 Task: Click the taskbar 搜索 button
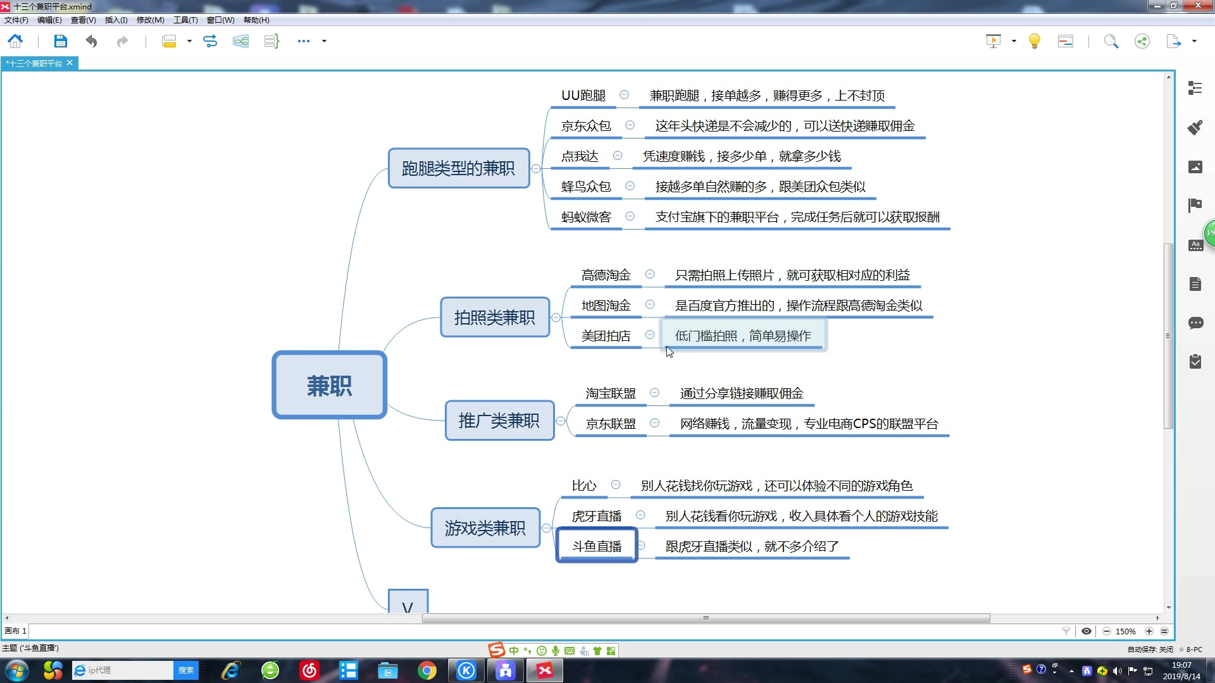pyautogui.click(x=186, y=670)
